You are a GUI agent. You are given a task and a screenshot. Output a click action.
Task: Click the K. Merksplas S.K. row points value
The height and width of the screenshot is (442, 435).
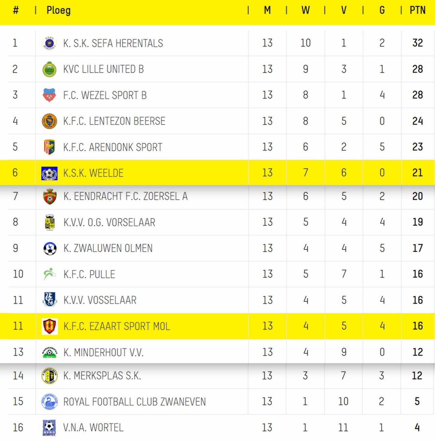[417, 376]
